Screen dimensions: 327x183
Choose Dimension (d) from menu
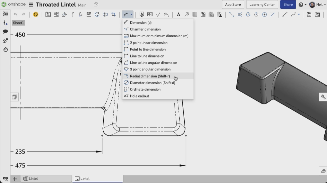pos(158,23)
